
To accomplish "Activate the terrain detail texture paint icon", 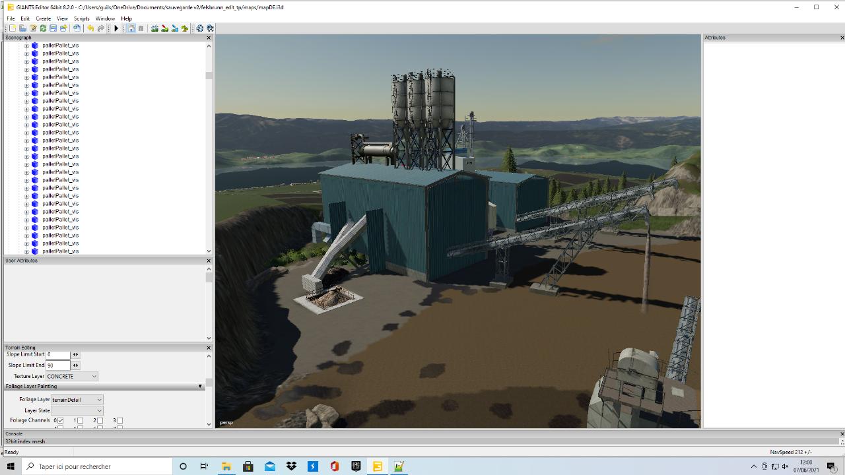I will click(x=164, y=28).
